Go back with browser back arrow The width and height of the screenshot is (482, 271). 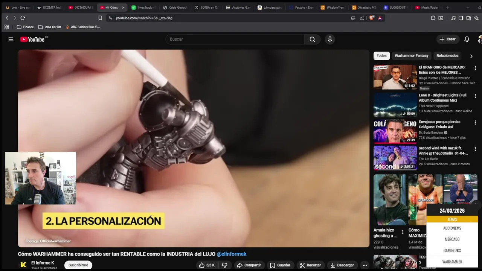[x=7, y=18]
